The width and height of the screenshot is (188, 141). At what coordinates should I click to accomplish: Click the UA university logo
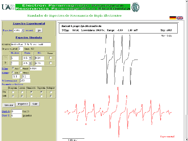coord(8,7)
